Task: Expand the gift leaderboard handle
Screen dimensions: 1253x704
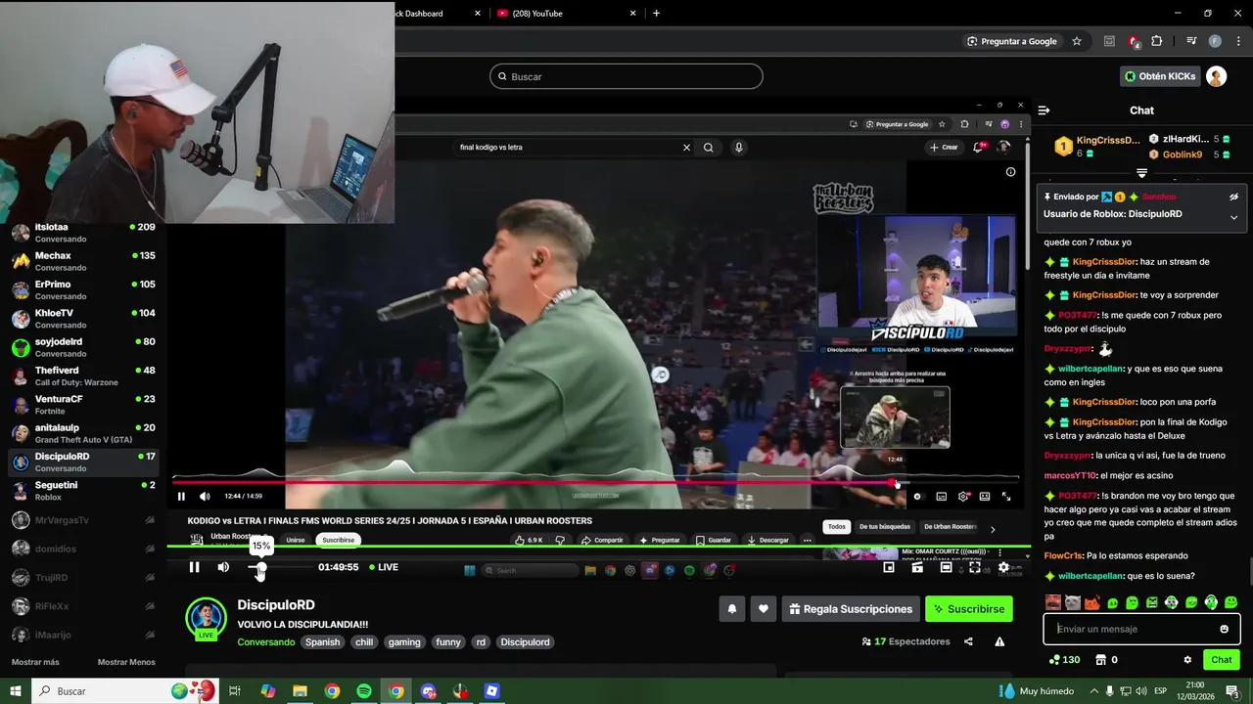Action: coord(1141,173)
